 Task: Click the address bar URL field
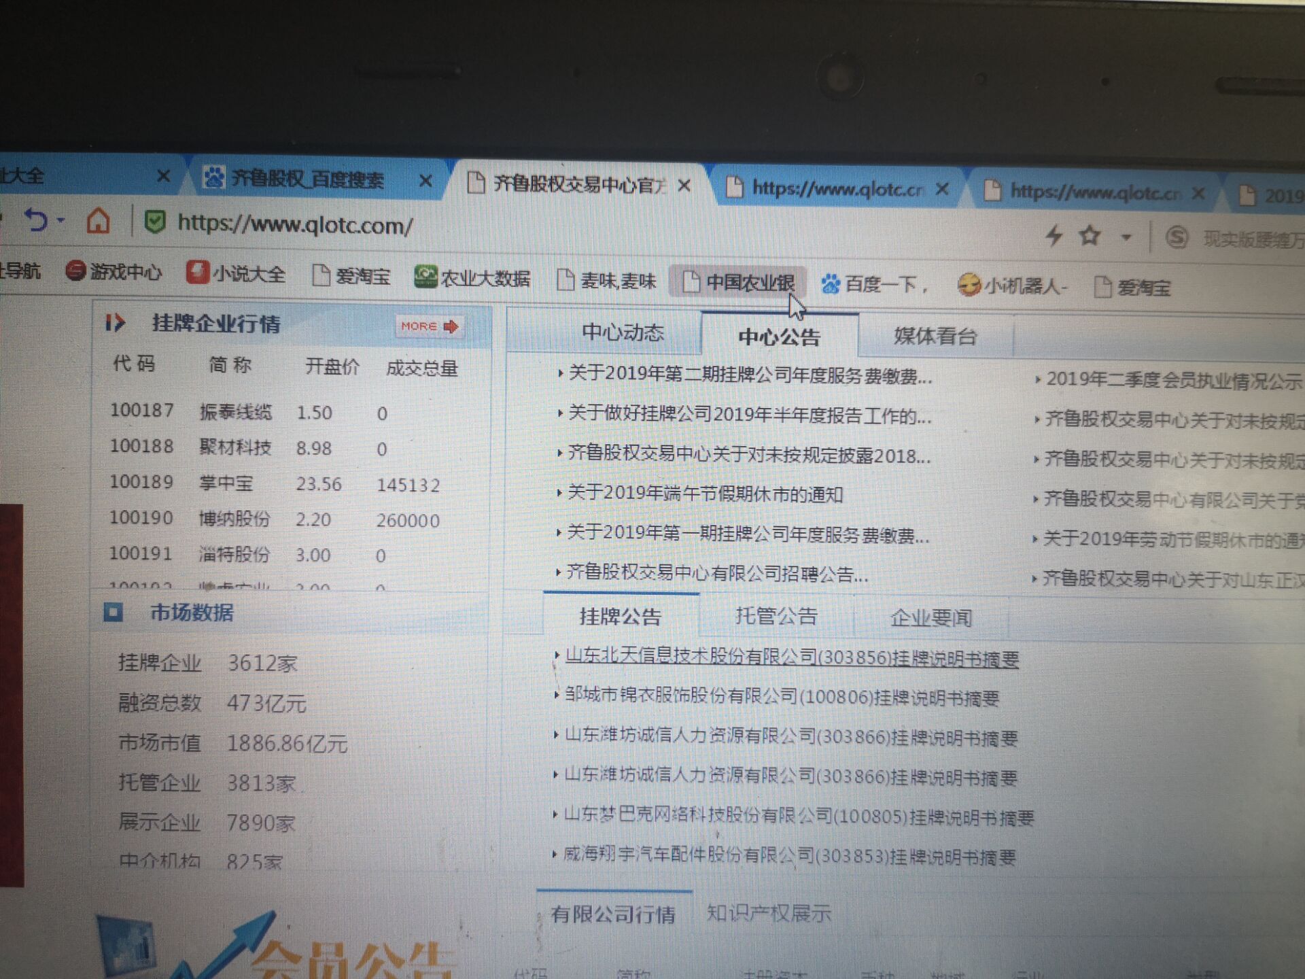[295, 224]
